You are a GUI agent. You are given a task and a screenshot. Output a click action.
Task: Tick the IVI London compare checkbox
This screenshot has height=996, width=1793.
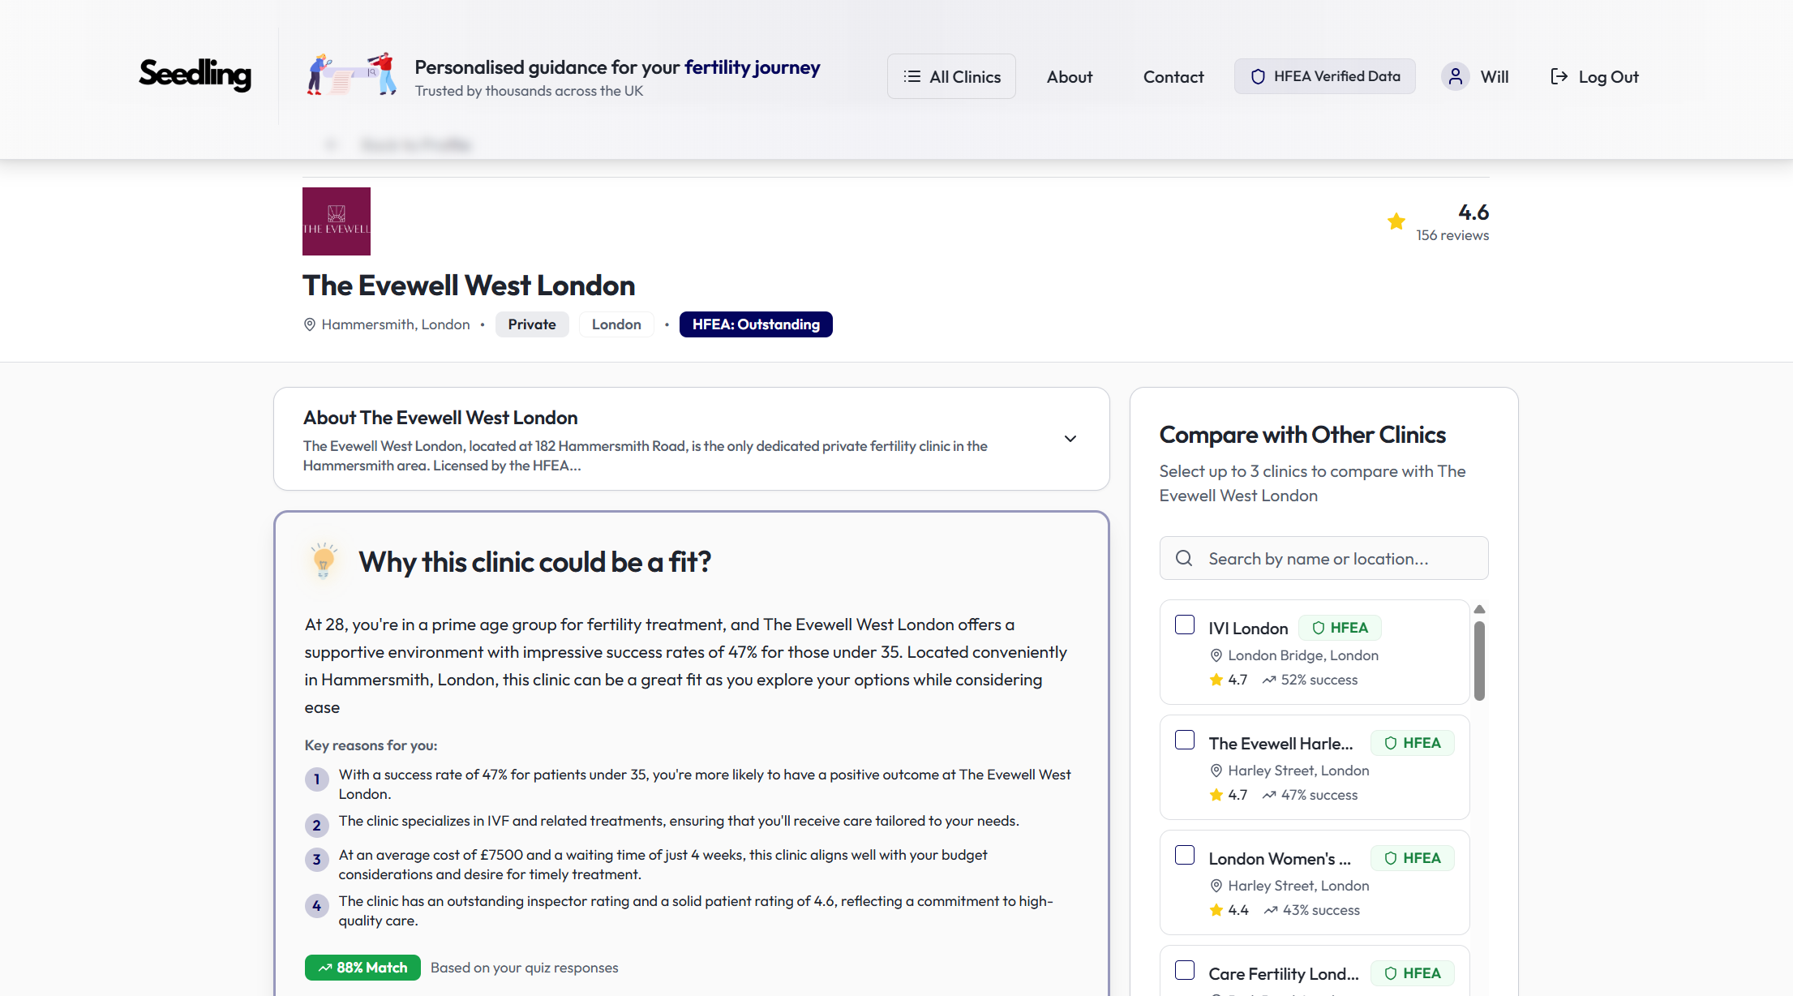1184,625
